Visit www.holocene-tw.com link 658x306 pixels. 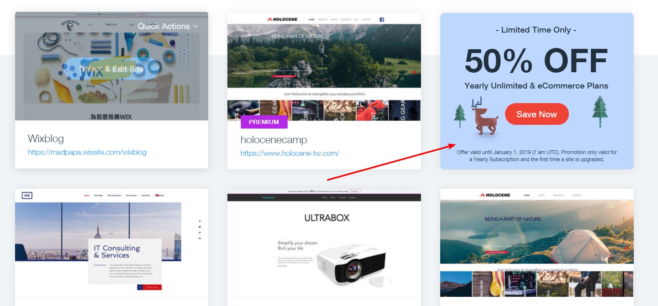click(x=290, y=153)
